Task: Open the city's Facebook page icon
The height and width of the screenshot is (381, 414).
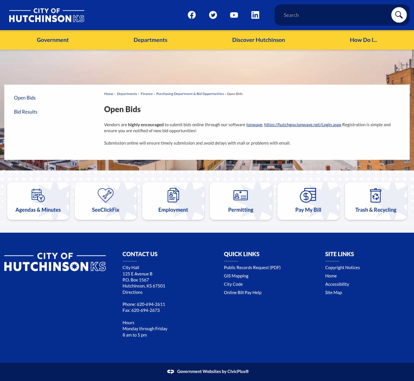Action: (191, 15)
